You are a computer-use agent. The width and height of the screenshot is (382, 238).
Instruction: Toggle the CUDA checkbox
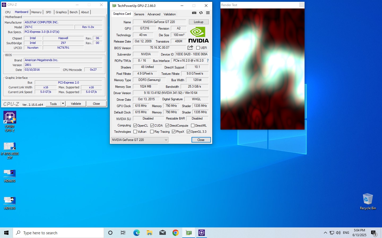tap(152, 126)
